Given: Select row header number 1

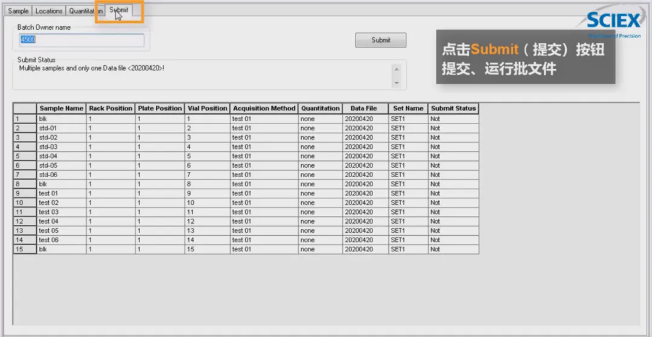Looking at the screenshot, I should pos(25,119).
